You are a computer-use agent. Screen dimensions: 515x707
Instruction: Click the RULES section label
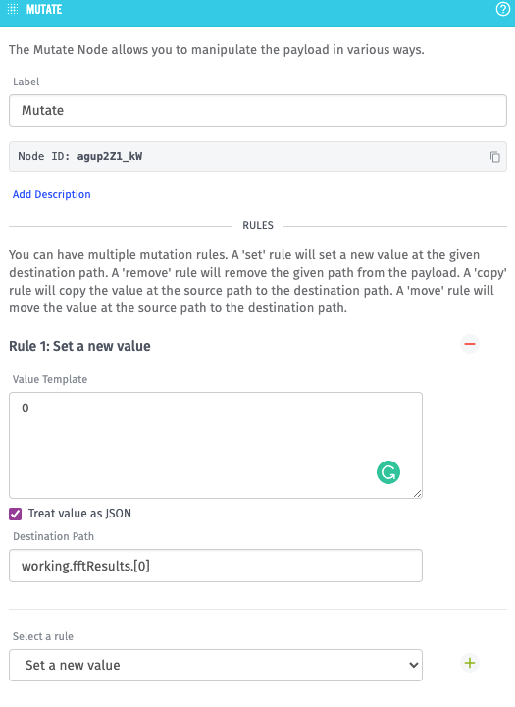(x=258, y=225)
